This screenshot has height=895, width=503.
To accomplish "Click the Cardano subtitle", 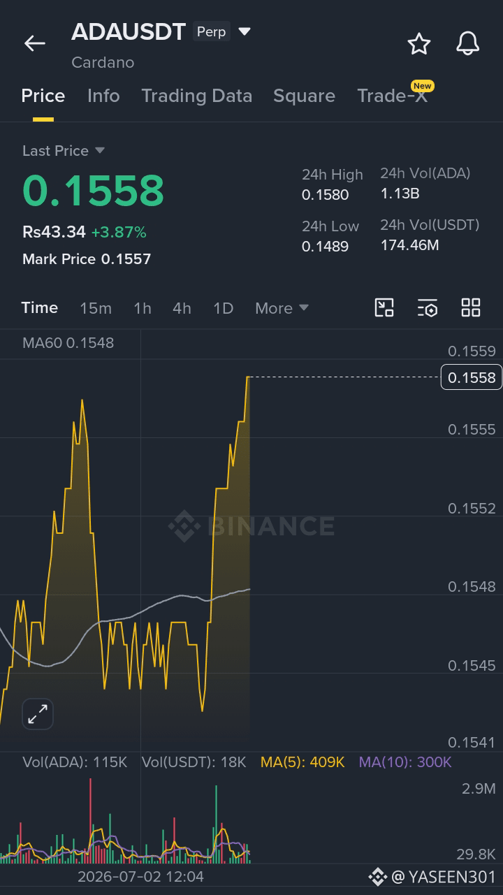I will pyautogui.click(x=103, y=62).
